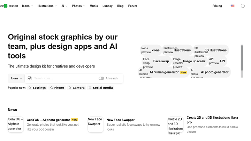Open the Icons category dropdown by search

[x=16, y=78]
